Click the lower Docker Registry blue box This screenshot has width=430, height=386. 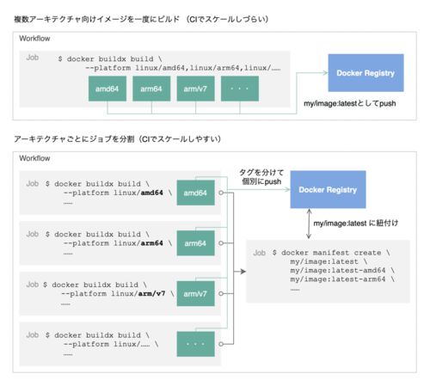(328, 189)
